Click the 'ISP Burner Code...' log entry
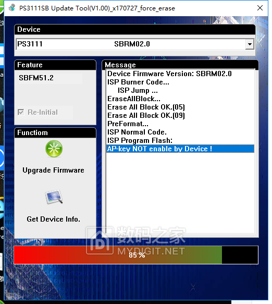The height and width of the screenshot is (304, 272). [138, 82]
